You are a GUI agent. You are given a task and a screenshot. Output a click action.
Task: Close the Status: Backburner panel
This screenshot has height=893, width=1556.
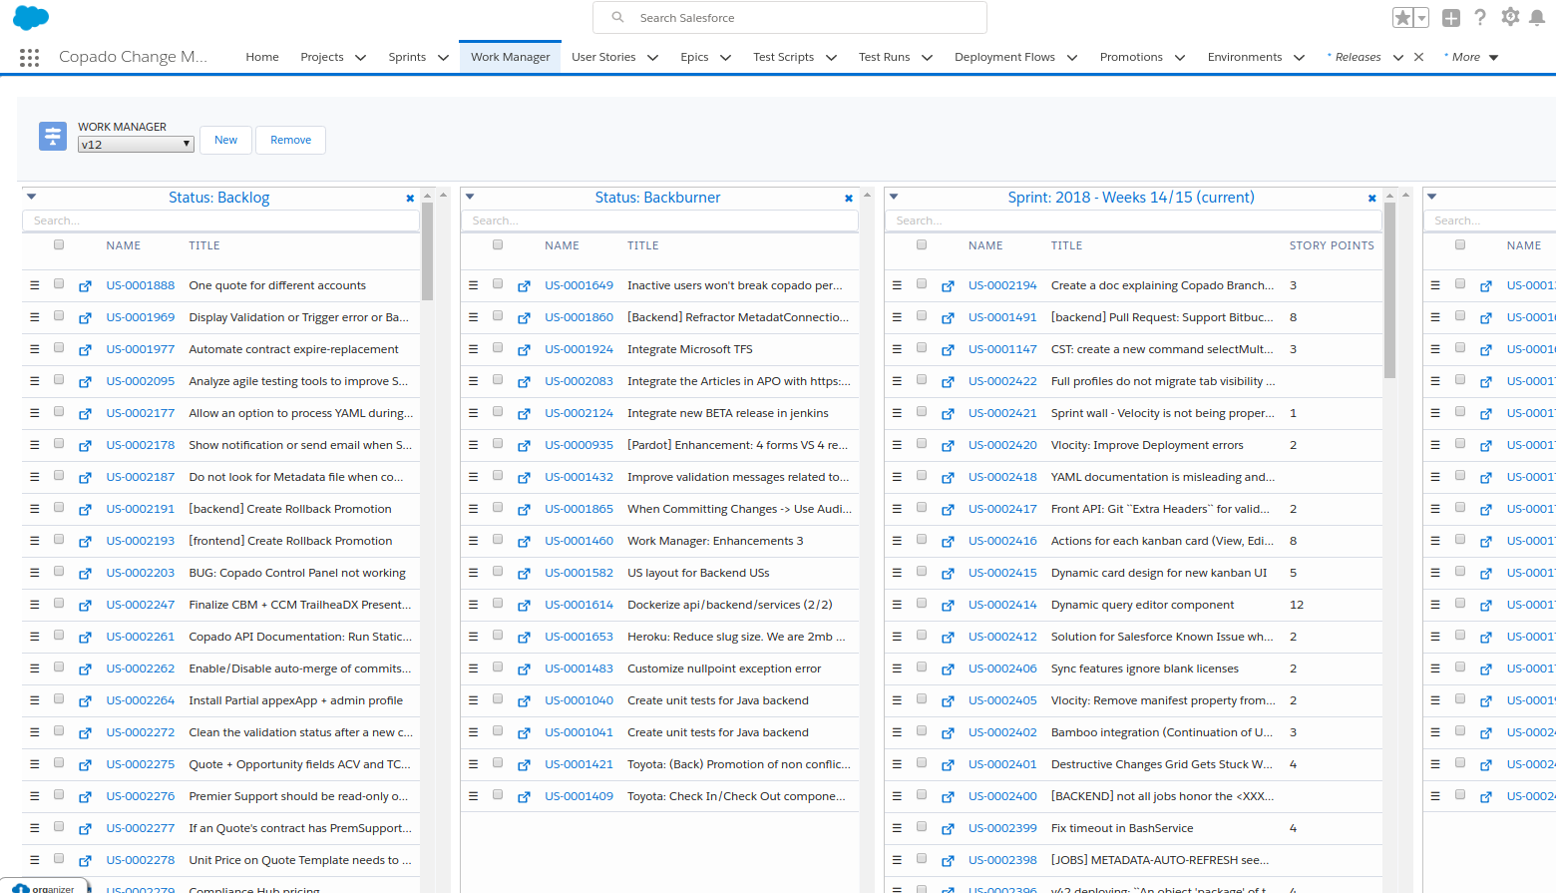[849, 199]
